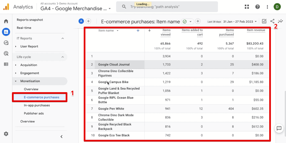Click Chrome Dino Collectible Figurines row
The image size is (286, 143).
point(177,73)
